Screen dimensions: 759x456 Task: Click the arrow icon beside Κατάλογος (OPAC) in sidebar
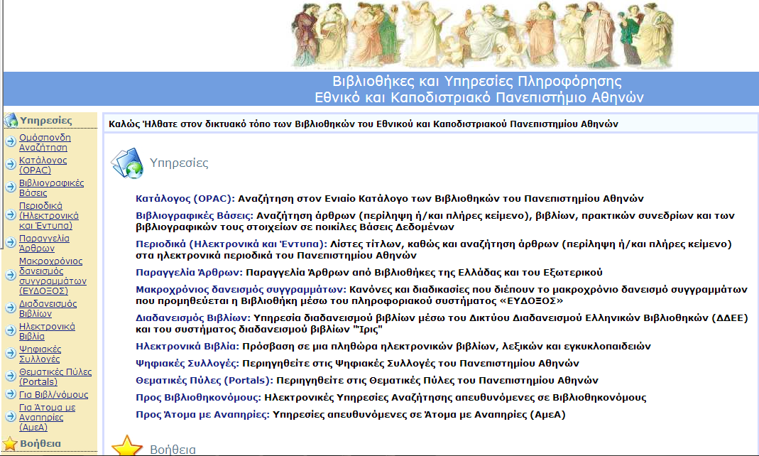(x=11, y=165)
